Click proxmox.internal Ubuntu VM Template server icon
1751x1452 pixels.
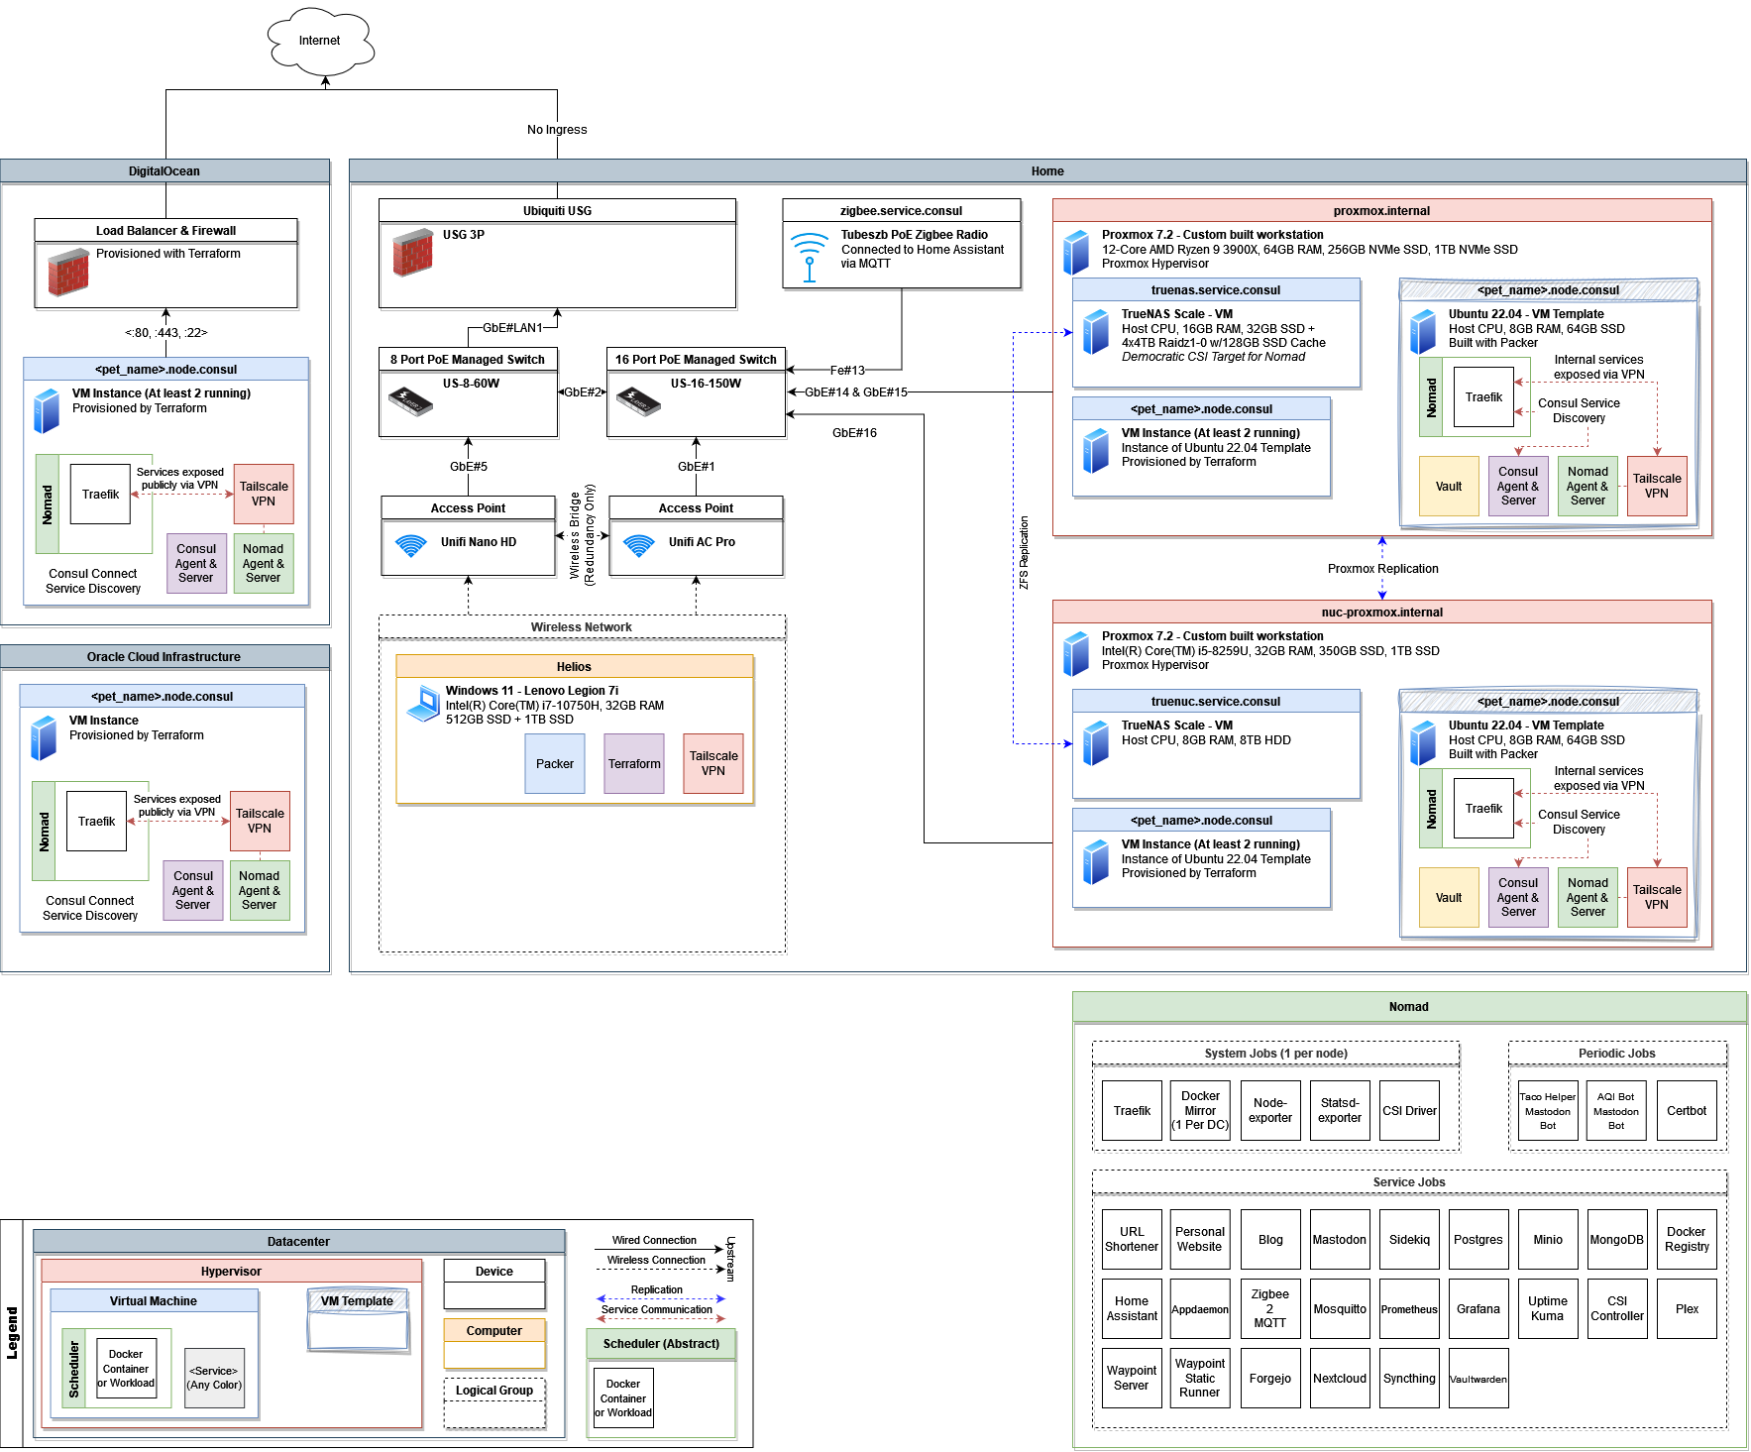[1423, 332]
